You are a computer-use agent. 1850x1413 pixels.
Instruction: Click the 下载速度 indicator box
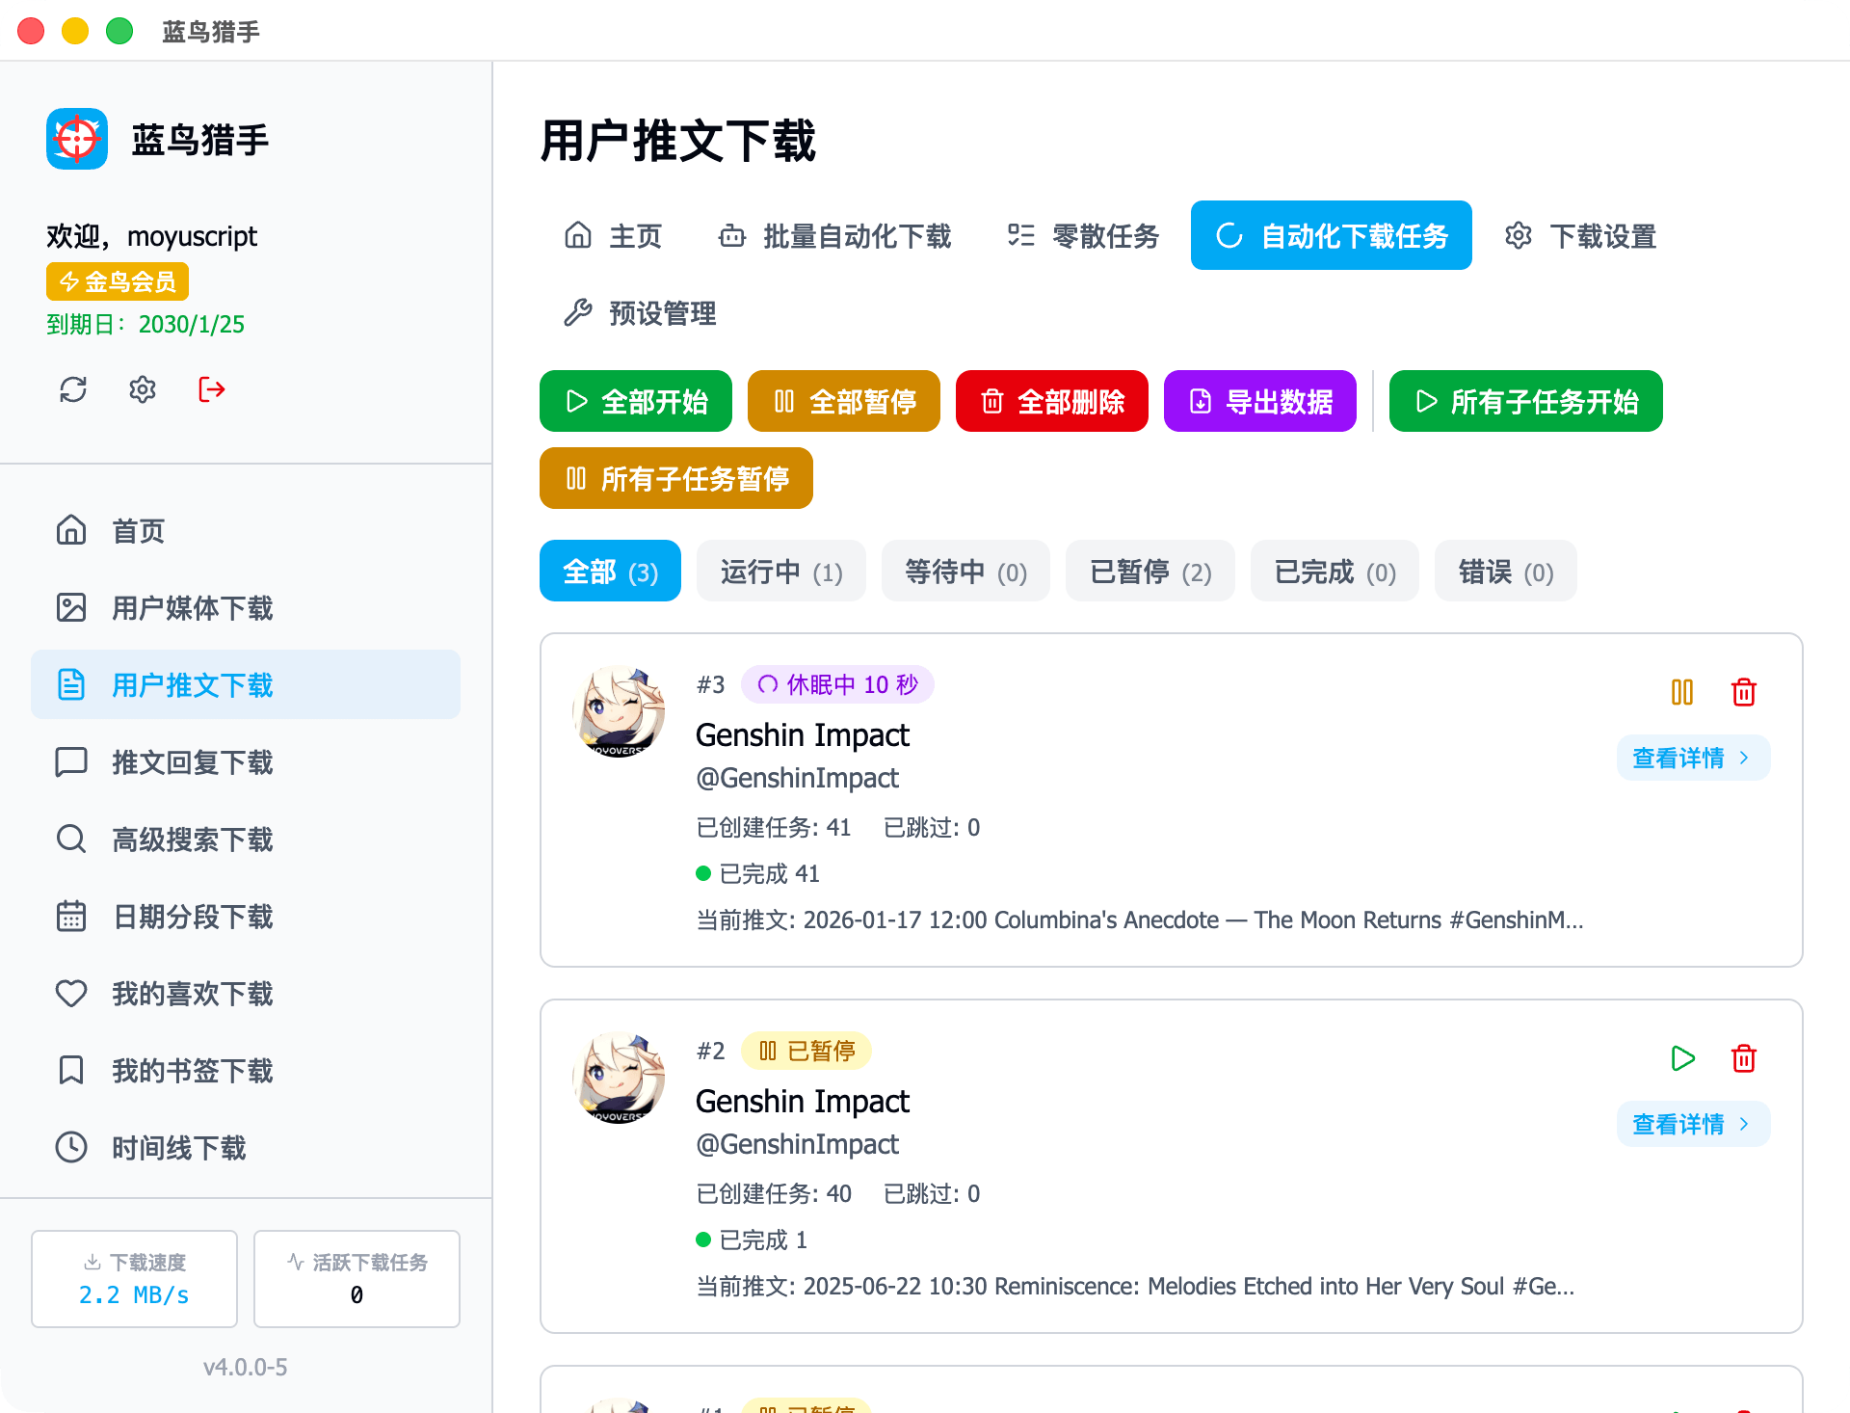134,1279
